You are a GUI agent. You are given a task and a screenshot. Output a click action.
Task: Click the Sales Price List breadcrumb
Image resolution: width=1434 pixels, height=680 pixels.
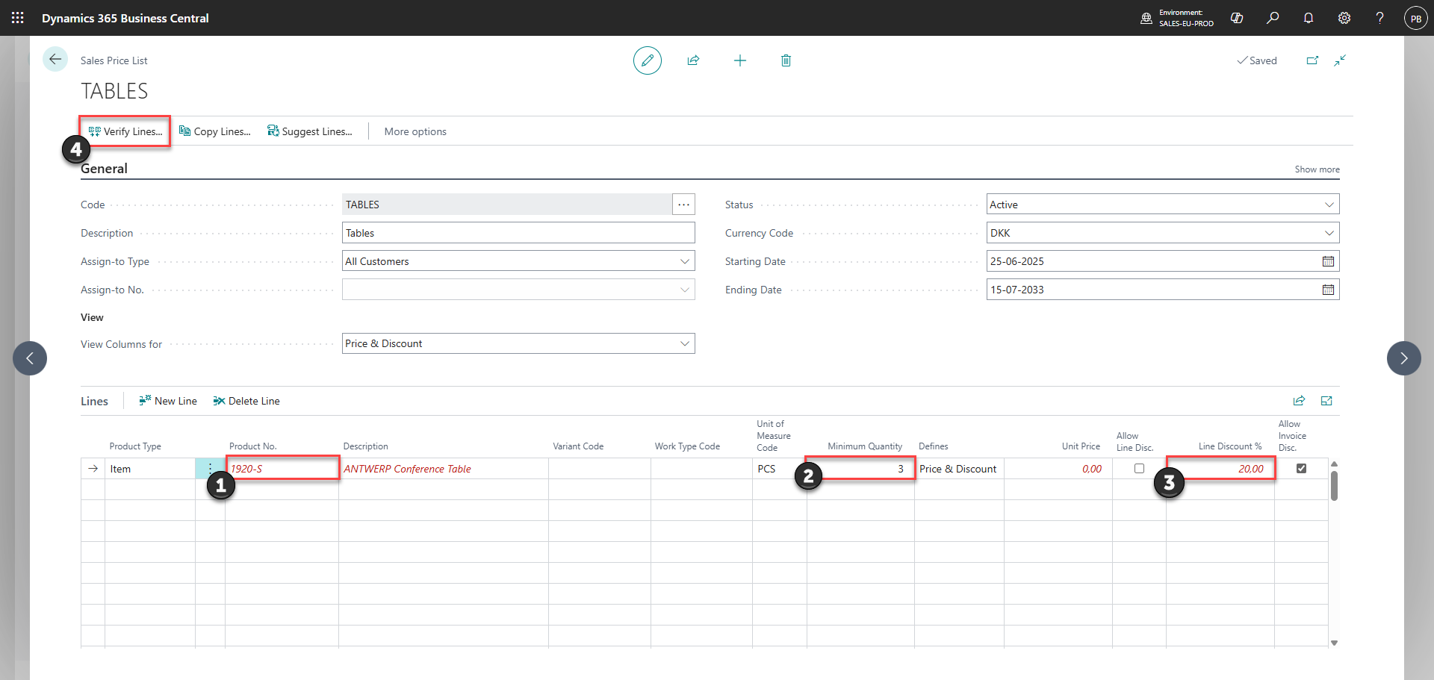[114, 60]
